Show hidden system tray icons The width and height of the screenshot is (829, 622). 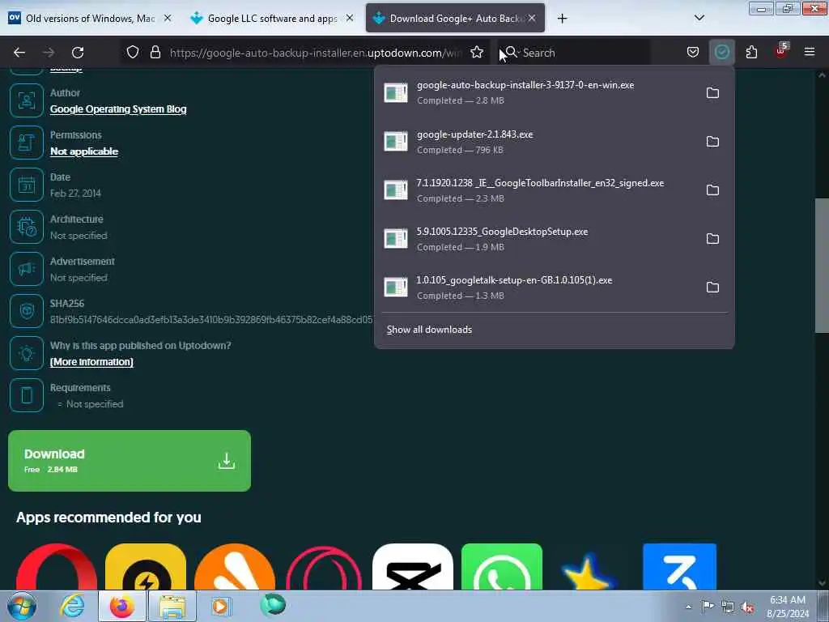coord(688,607)
